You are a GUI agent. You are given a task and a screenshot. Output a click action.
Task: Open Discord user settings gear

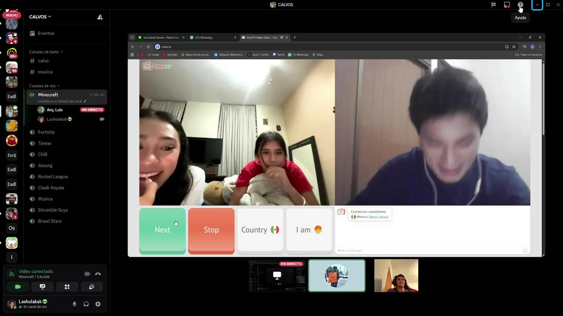coord(98,304)
